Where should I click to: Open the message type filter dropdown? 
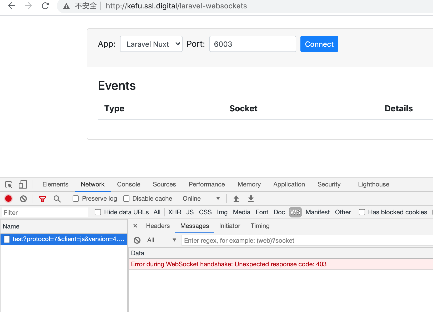pyautogui.click(x=161, y=240)
